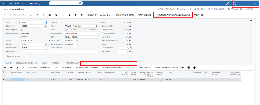The image size is (260, 105).
Task: Open the Valuta SEK lookup icon
Action: (71, 30)
